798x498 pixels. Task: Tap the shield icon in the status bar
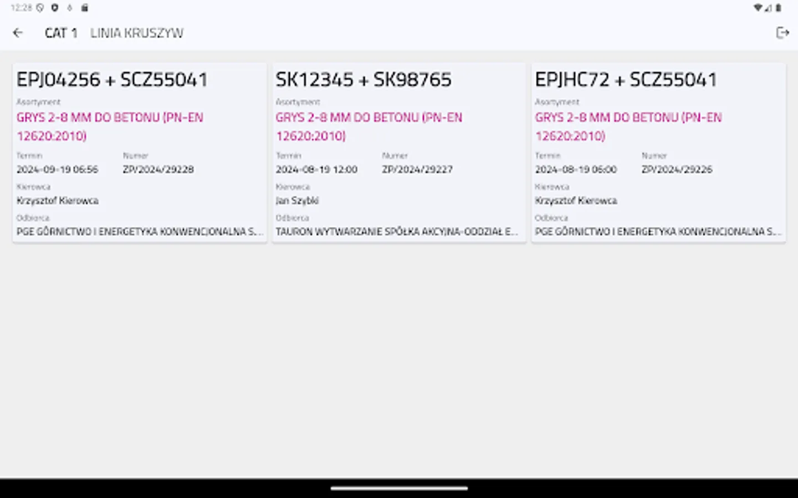coord(54,8)
